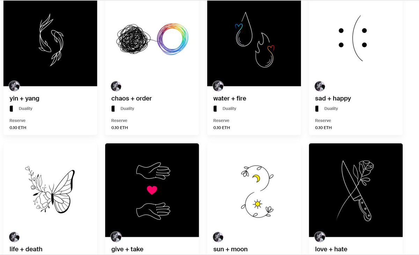Open the life + death butterfly artwork
Image resolution: width=419 pixels, height=255 pixels.
coord(50,190)
